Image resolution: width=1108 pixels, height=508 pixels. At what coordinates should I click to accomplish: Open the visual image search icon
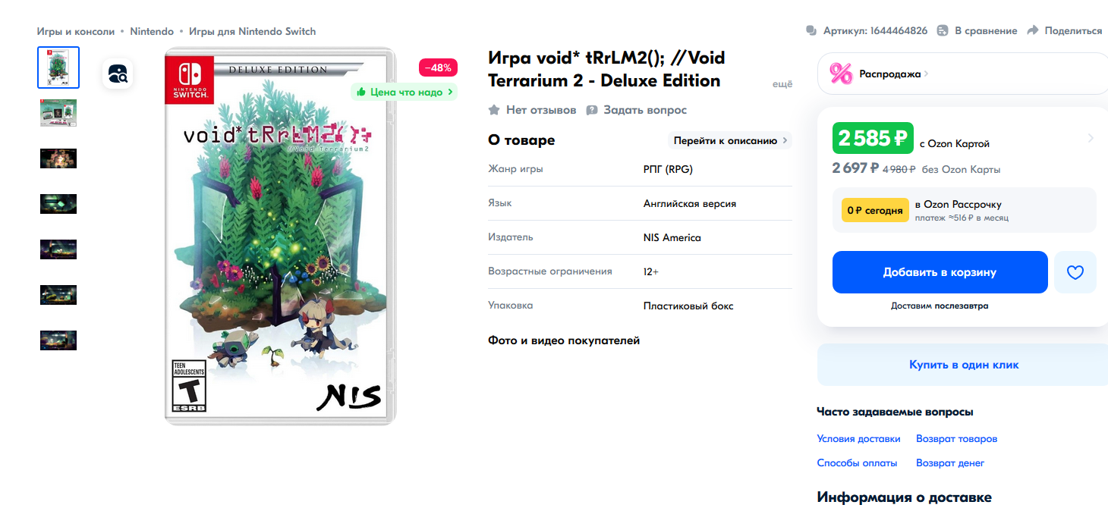(x=118, y=74)
